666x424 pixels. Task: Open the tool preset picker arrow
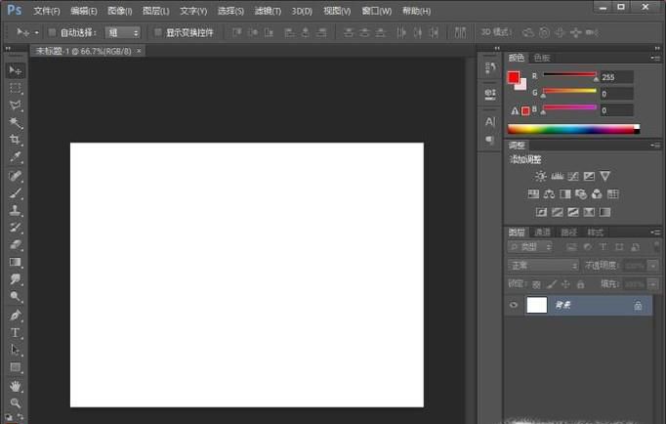[37, 32]
